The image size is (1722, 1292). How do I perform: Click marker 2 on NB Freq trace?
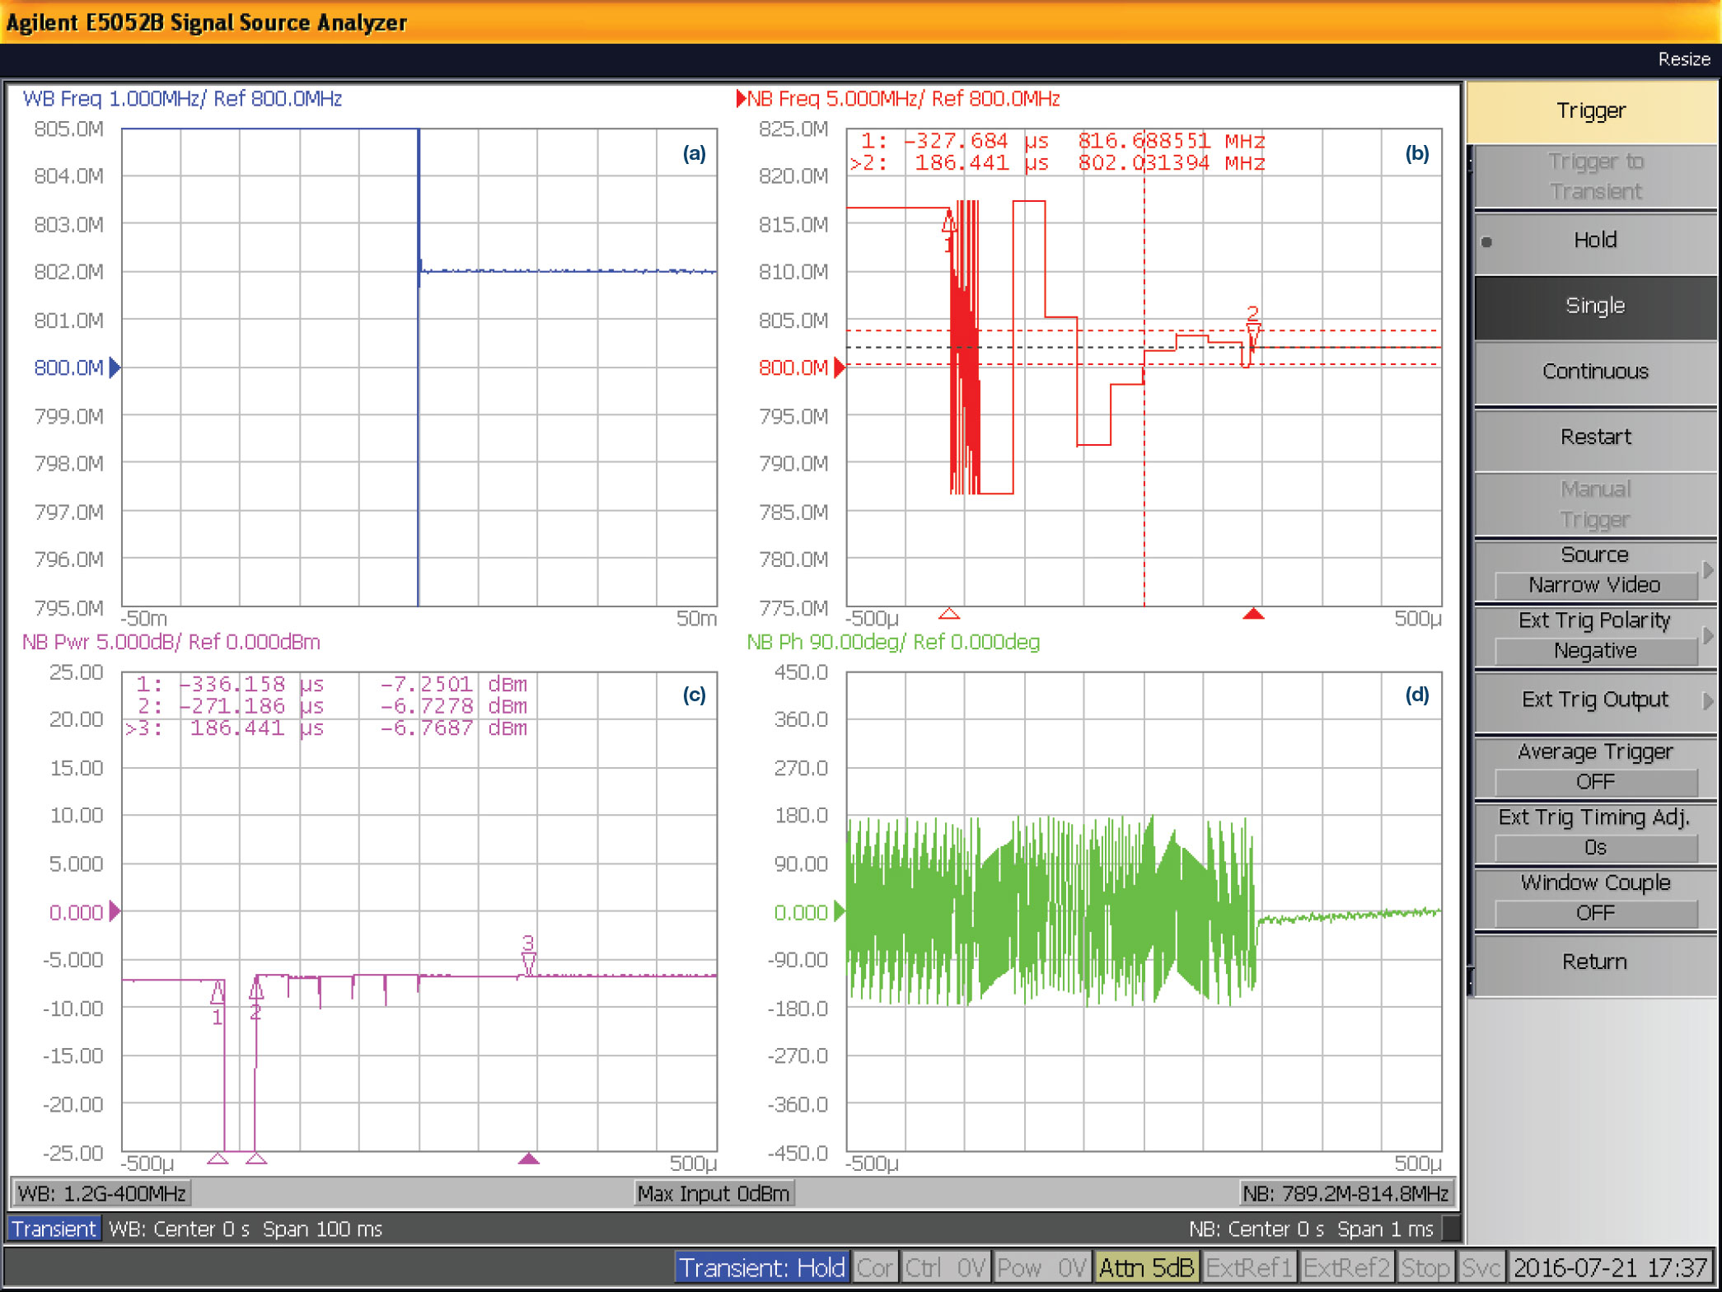1253,332
